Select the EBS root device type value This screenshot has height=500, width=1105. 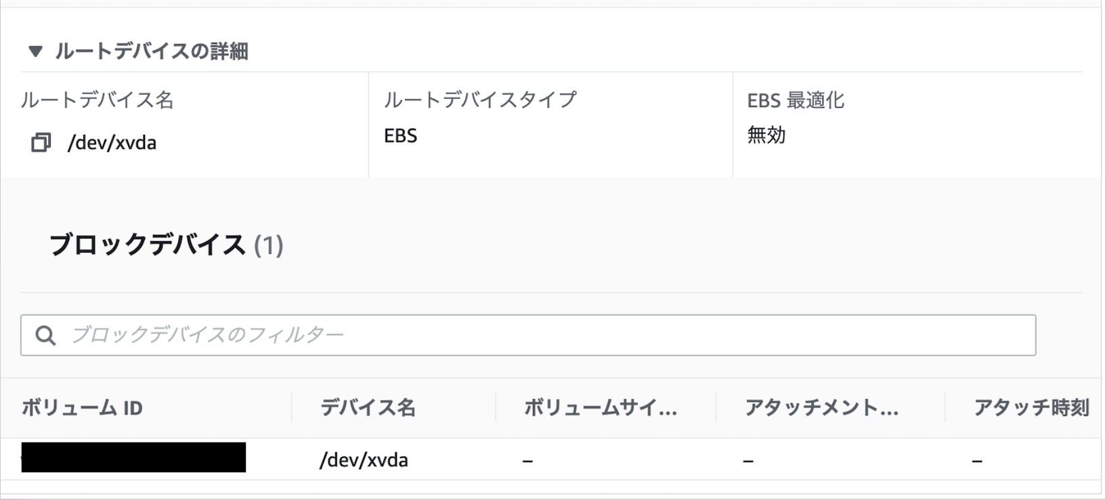pos(399,136)
